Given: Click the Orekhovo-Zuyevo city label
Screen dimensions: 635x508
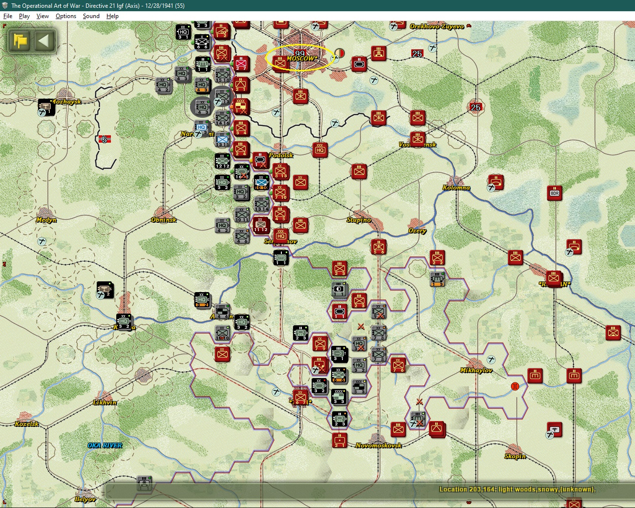Looking at the screenshot, I should (437, 26).
